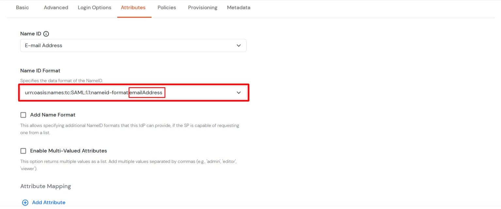Click the chevron on the E-mail Address dropdown
Image resolution: width=501 pixels, height=209 pixels.
238,45
